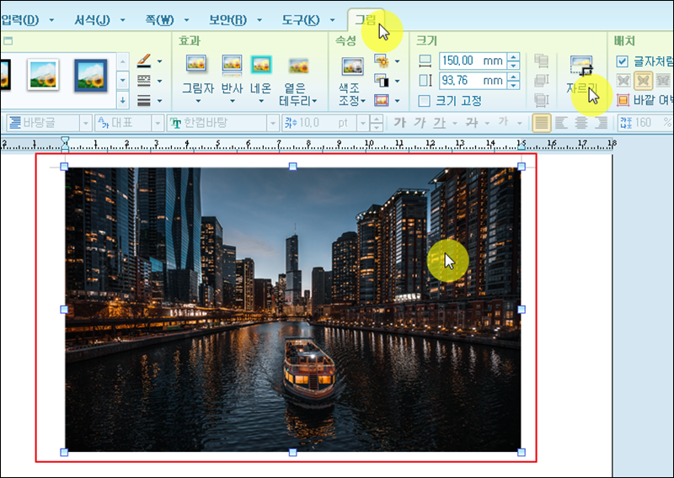The width and height of the screenshot is (674, 478).
Task: Click the dashed line style icon
Action: pyautogui.click(x=144, y=80)
